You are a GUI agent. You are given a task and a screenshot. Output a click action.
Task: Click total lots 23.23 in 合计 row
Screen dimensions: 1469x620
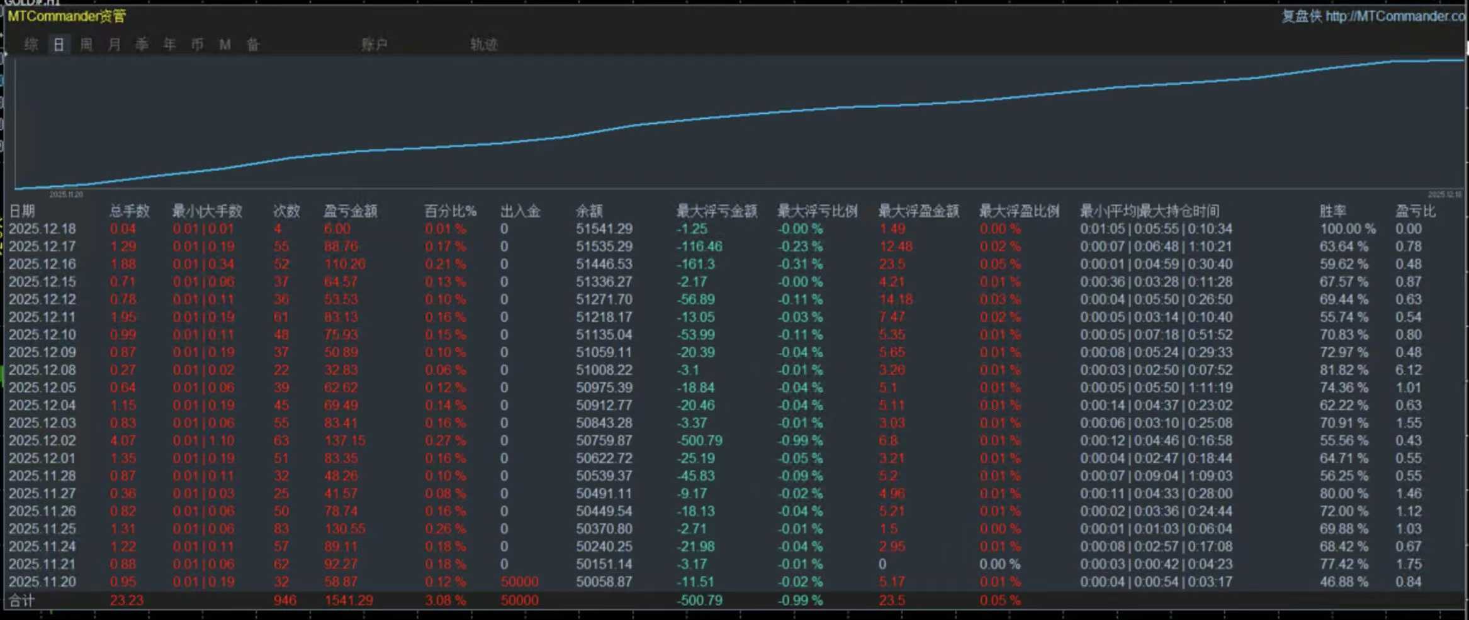[127, 601]
